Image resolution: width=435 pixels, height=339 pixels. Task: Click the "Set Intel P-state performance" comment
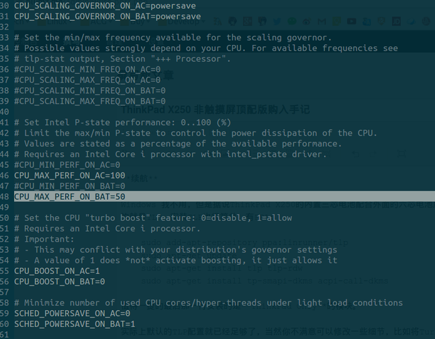[x=122, y=122]
